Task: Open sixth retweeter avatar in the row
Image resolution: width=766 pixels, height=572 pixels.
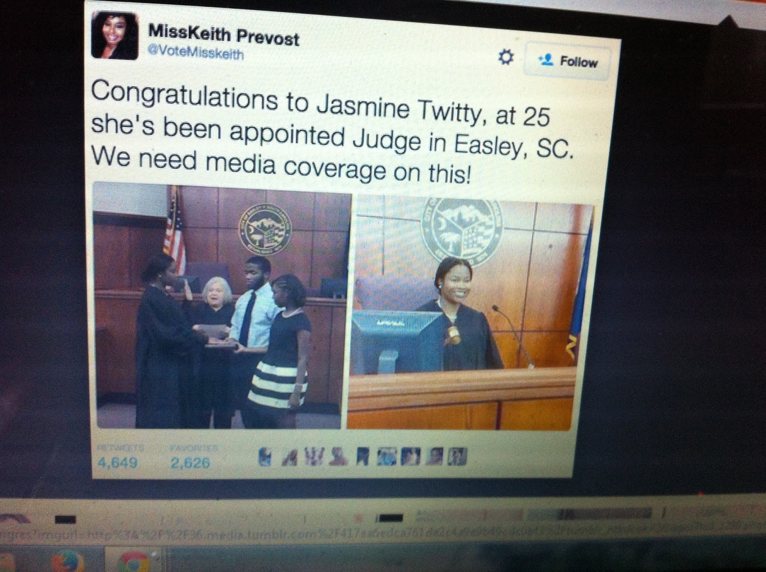Action: [x=387, y=457]
